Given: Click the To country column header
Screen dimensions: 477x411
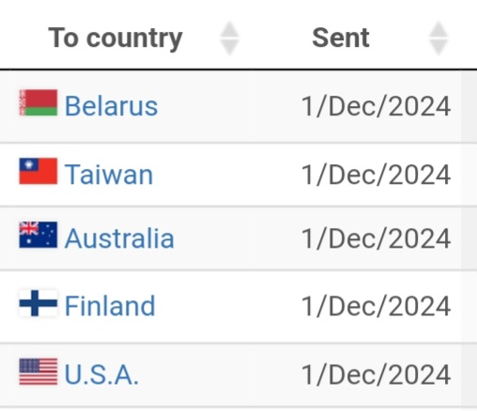Looking at the screenshot, I should tap(115, 38).
